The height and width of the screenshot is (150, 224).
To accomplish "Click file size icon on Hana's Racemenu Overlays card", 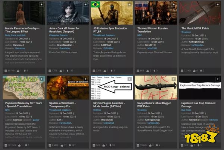I will tap(6, 71).
